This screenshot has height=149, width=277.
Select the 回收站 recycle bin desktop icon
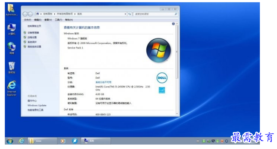pos(12,67)
